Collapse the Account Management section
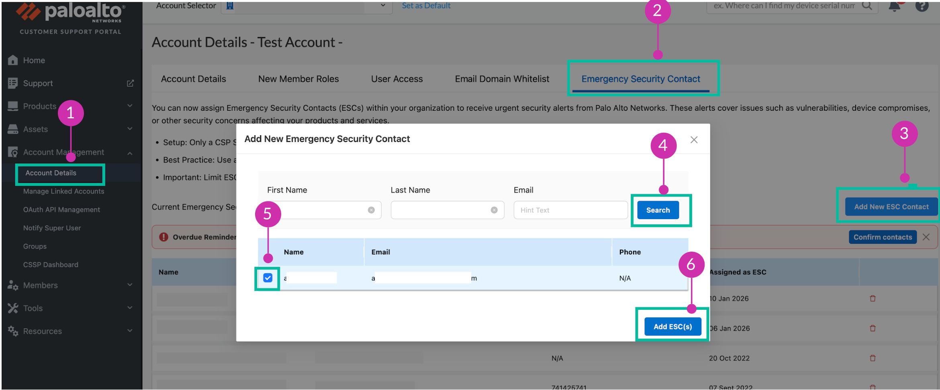Viewport: 940px width, 390px height. [x=130, y=153]
